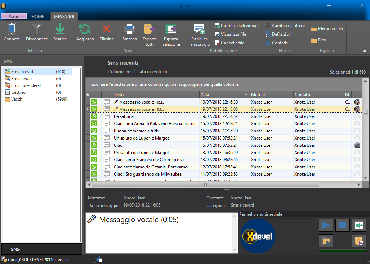Click the open folder multimedia icon
Image resolution: width=370 pixels, height=264 pixels.
click(326, 241)
